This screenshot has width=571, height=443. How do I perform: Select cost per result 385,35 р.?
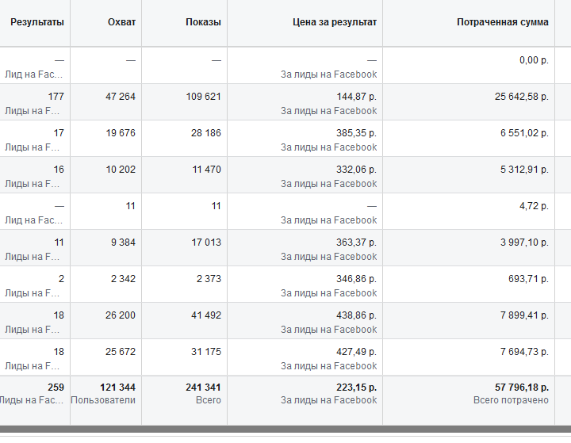pyautogui.click(x=357, y=133)
